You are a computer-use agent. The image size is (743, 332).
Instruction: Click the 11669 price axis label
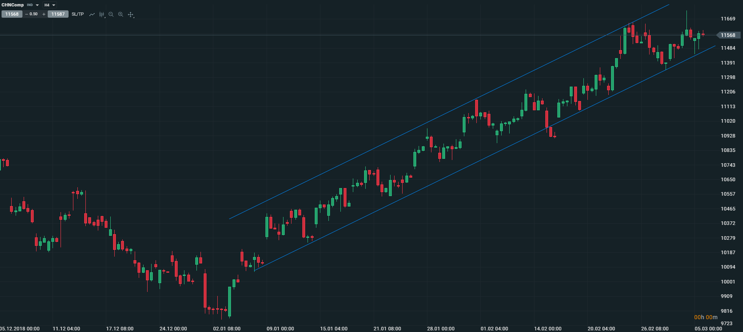[x=728, y=19]
